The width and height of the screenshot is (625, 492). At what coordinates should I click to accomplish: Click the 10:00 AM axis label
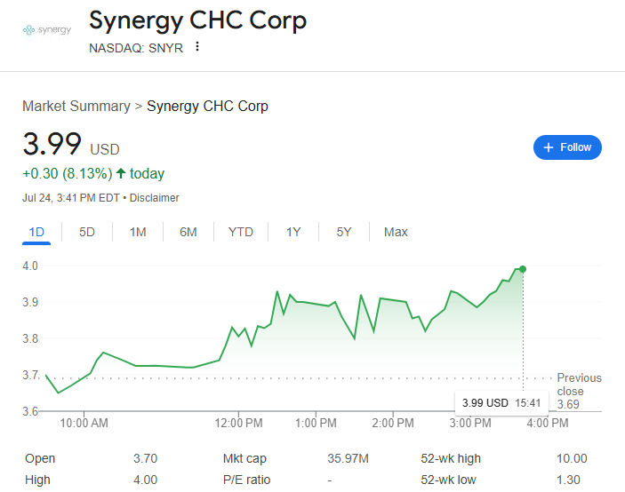(84, 423)
